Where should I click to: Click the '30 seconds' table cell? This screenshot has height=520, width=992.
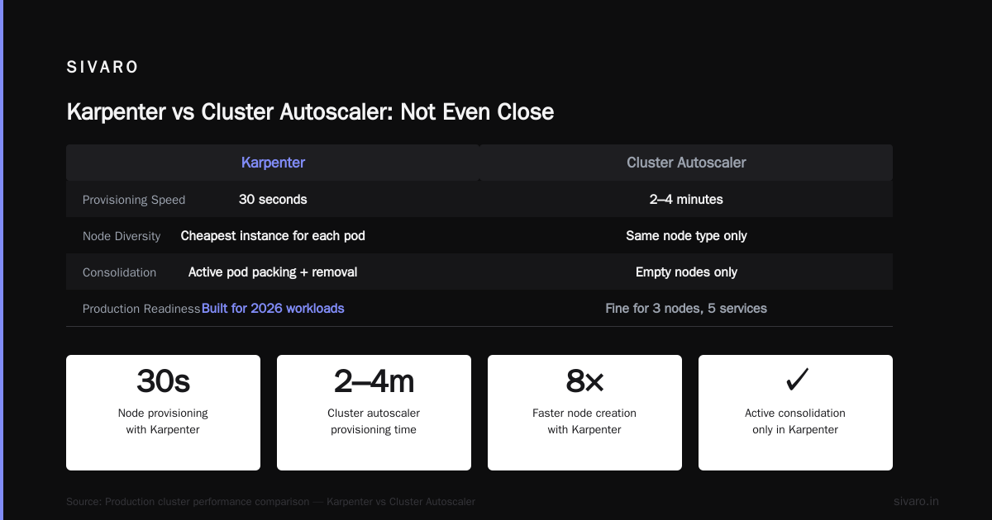pos(273,199)
